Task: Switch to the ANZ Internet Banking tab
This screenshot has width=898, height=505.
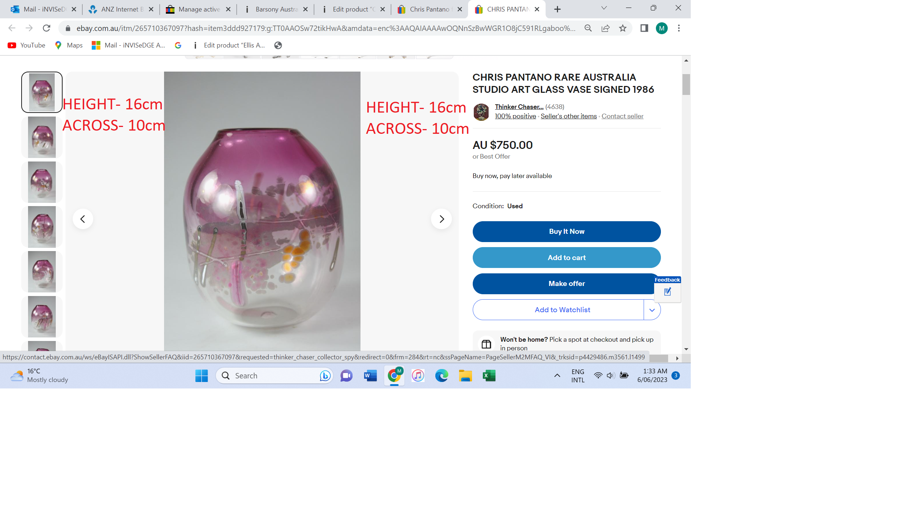Action: point(121,9)
